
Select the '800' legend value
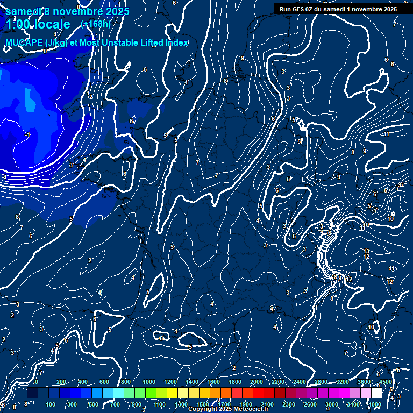pos(126,382)
